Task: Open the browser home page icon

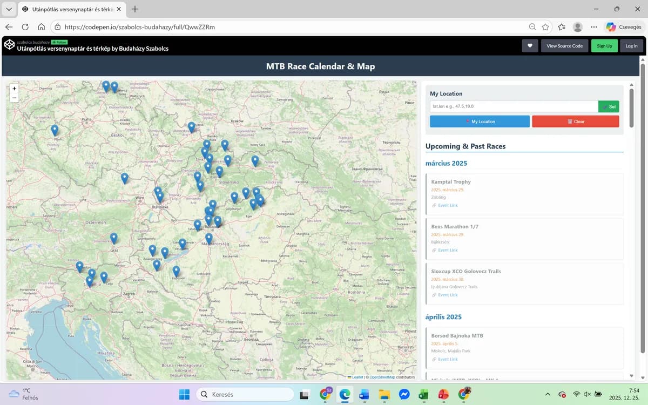Action: (41, 26)
